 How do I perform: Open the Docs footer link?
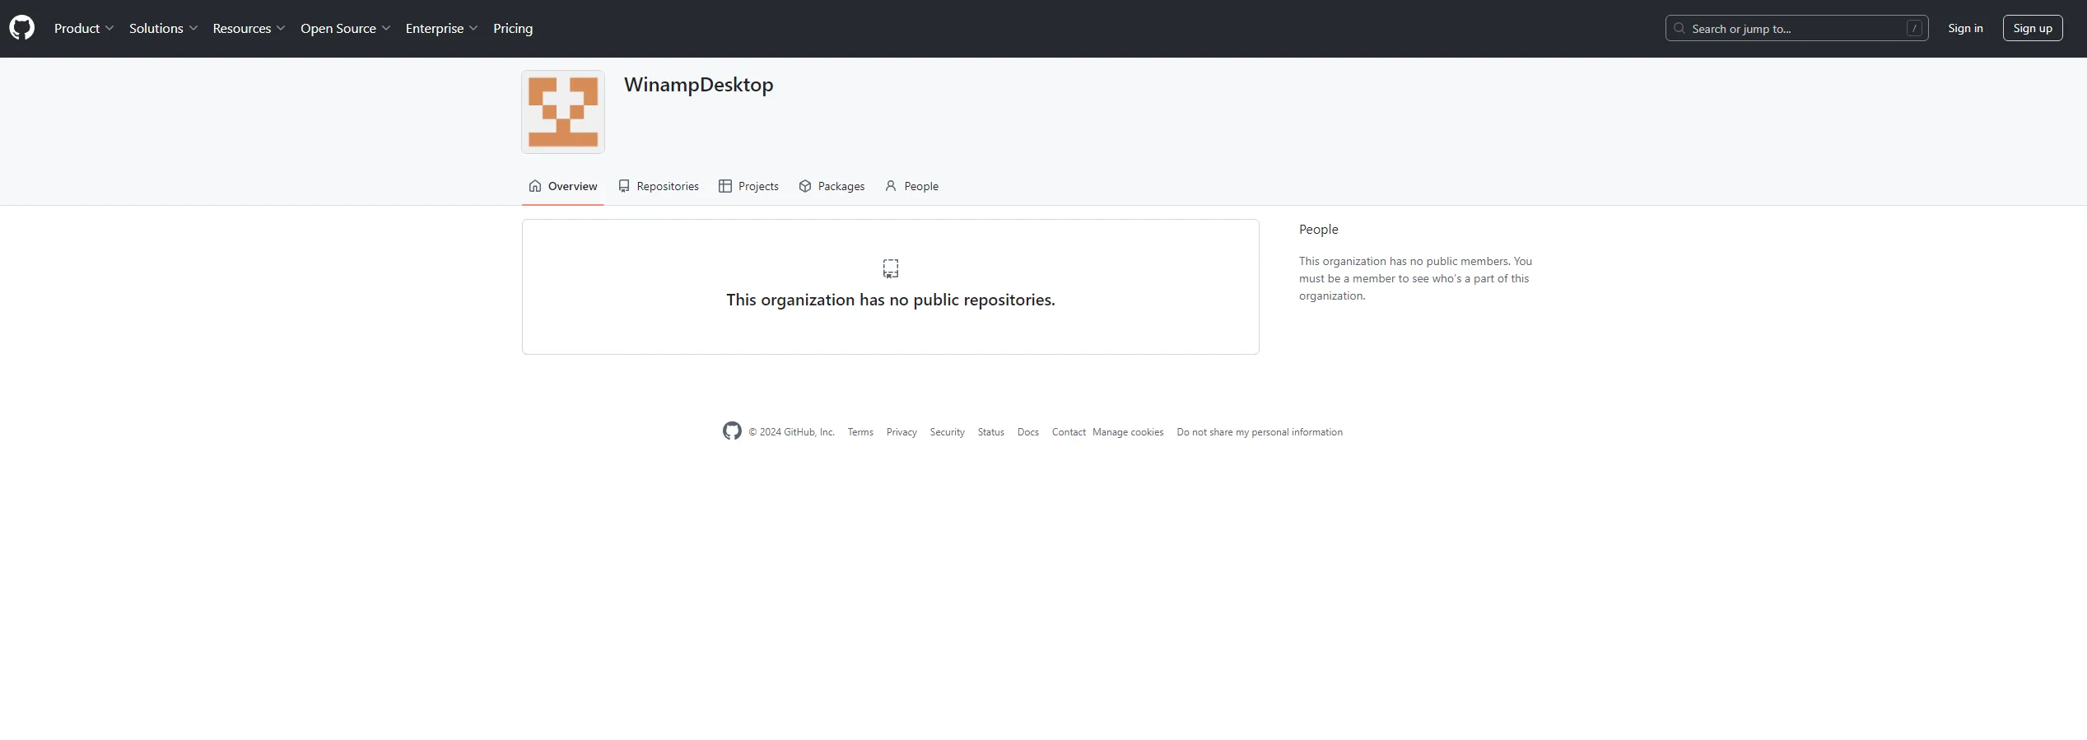pyautogui.click(x=1027, y=432)
